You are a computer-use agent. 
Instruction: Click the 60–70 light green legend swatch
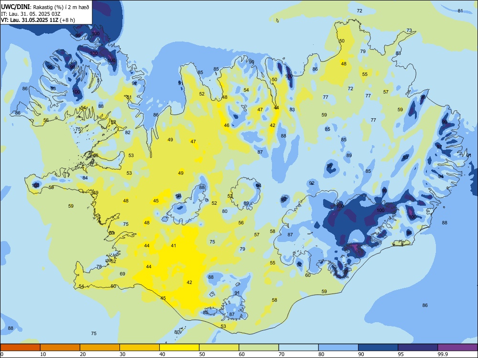coord(259,347)
